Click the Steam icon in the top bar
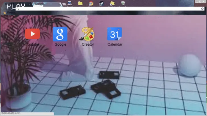 [102, 3]
